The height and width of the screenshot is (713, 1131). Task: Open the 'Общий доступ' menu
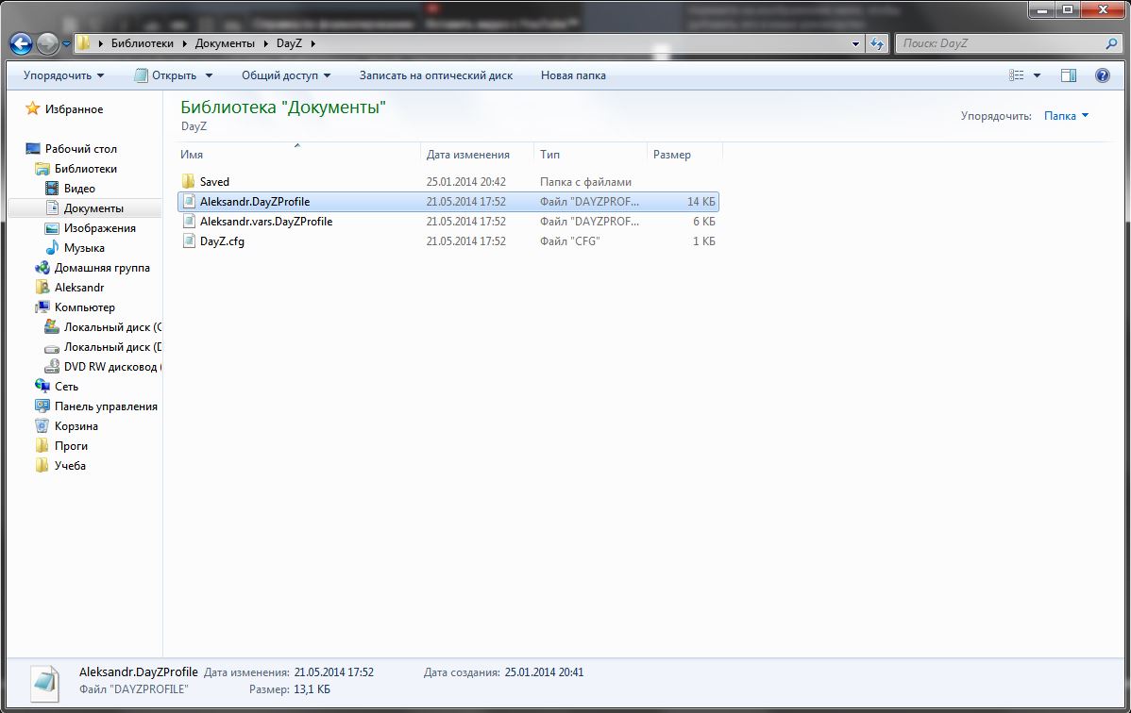coord(286,75)
